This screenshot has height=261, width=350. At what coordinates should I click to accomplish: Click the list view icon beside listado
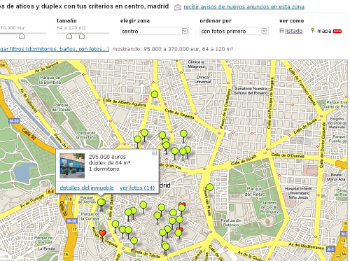click(x=281, y=31)
